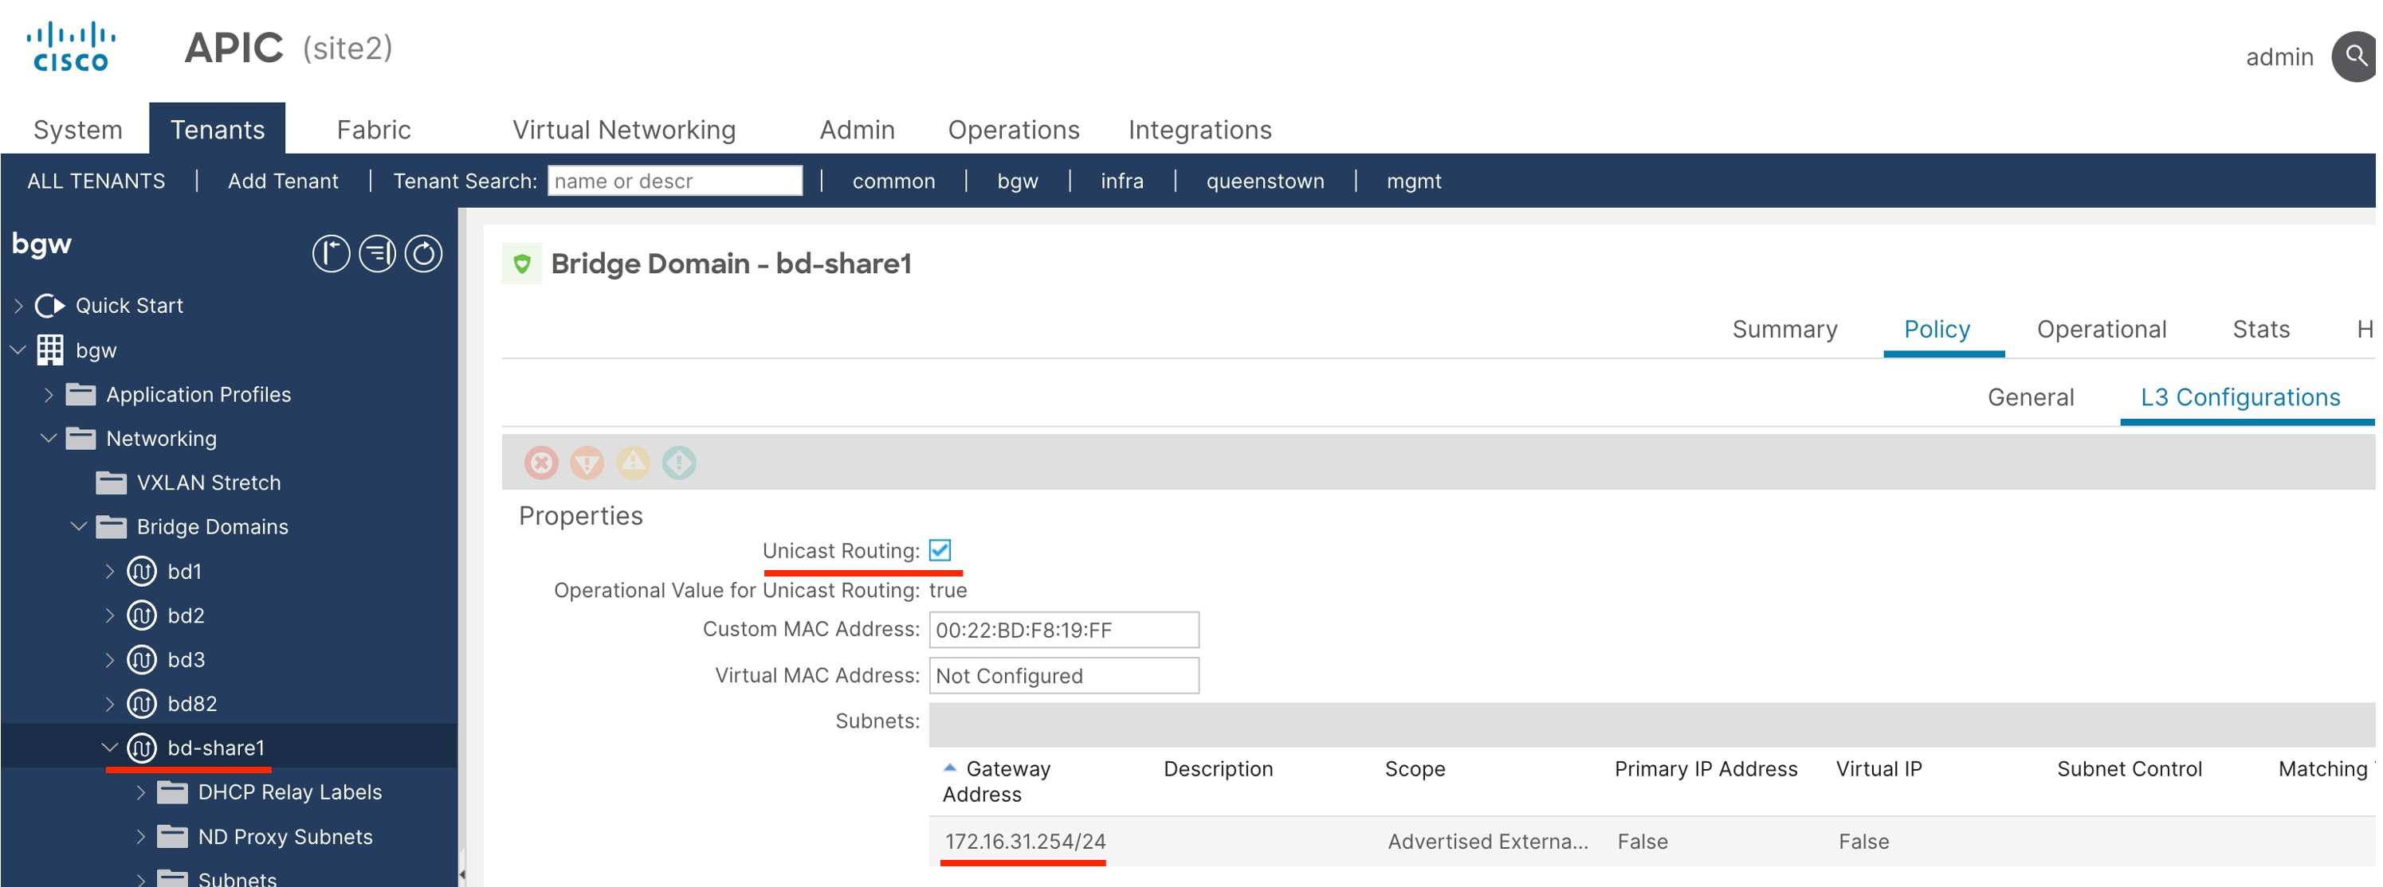The width and height of the screenshot is (2383, 887).
Task: Expand the Quick Start tree node
Action: coord(18,306)
